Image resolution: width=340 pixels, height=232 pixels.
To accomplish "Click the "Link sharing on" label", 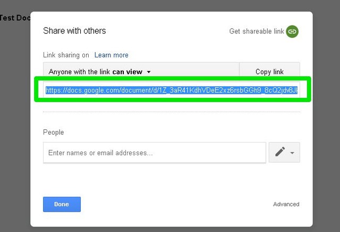I will point(66,55).
